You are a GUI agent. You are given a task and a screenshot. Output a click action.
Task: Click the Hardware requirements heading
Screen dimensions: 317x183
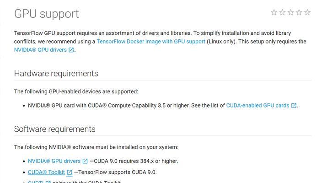(56, 73)
